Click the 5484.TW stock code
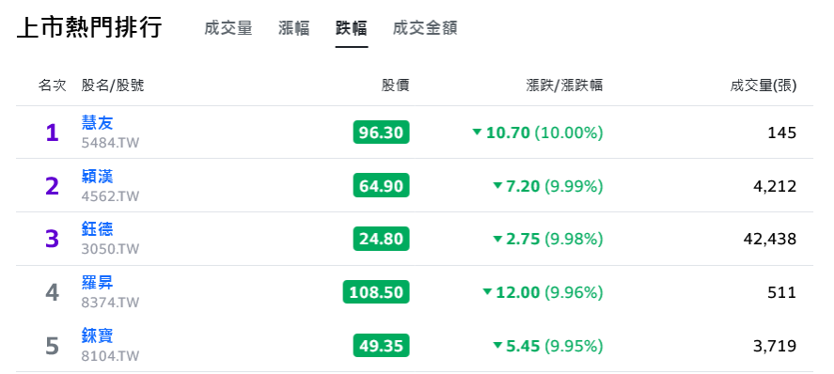 point(110,143)
